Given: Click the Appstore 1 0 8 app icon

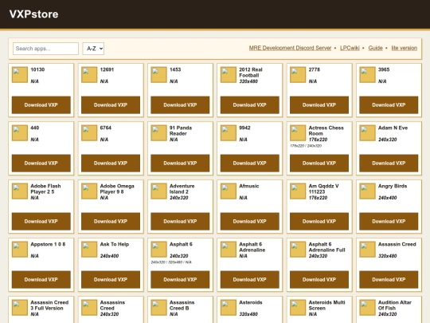Looking at the screenshot, I should click(x=20, y=250).
